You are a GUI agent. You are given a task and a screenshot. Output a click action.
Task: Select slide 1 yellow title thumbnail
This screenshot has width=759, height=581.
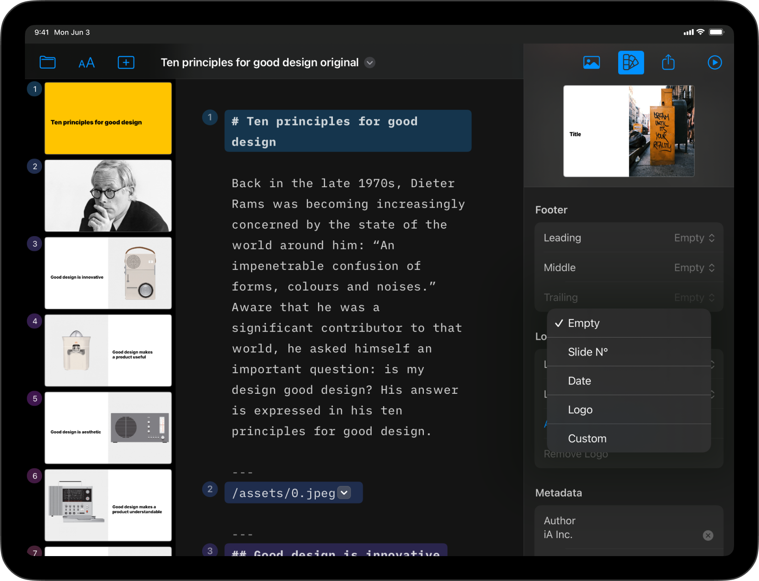coord(108,119)
